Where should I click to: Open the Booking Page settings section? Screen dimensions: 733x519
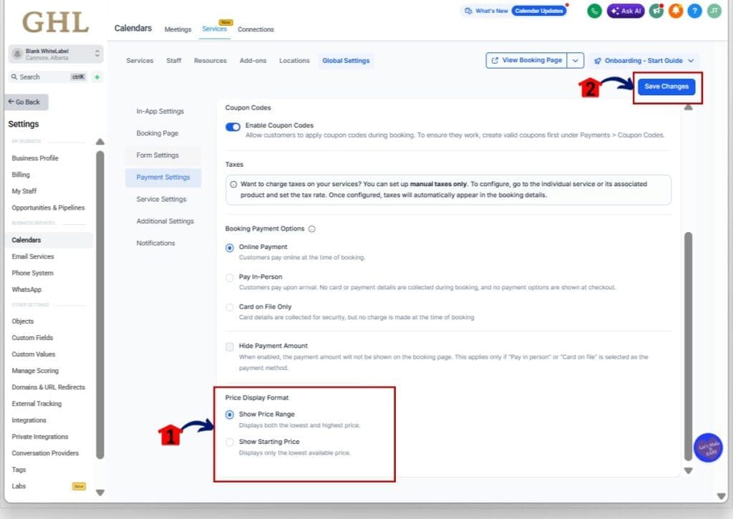point(157,133)
